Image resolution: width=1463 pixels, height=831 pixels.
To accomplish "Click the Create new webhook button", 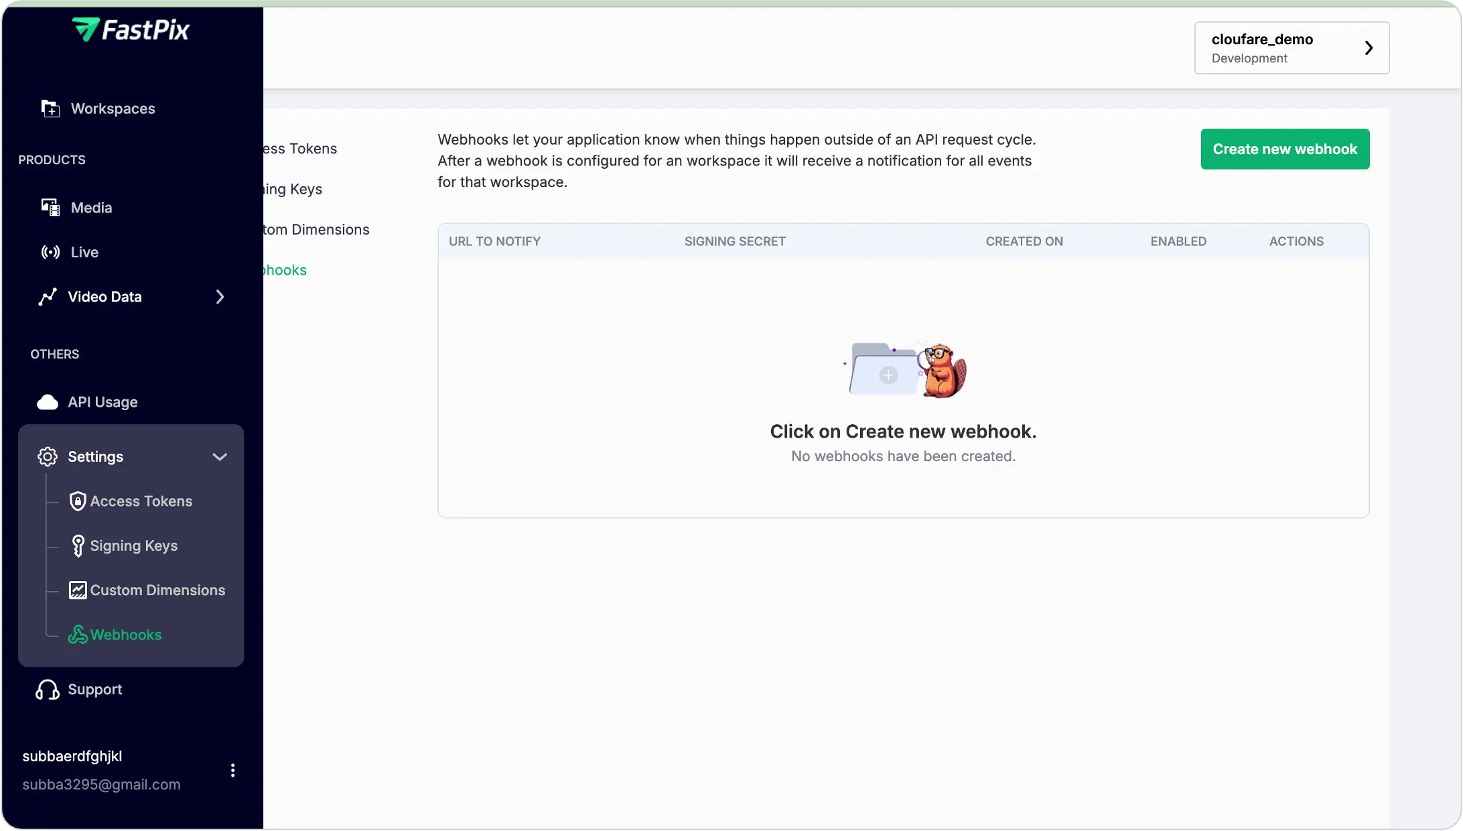I will pyautogui.click(x=1285, y=149).
